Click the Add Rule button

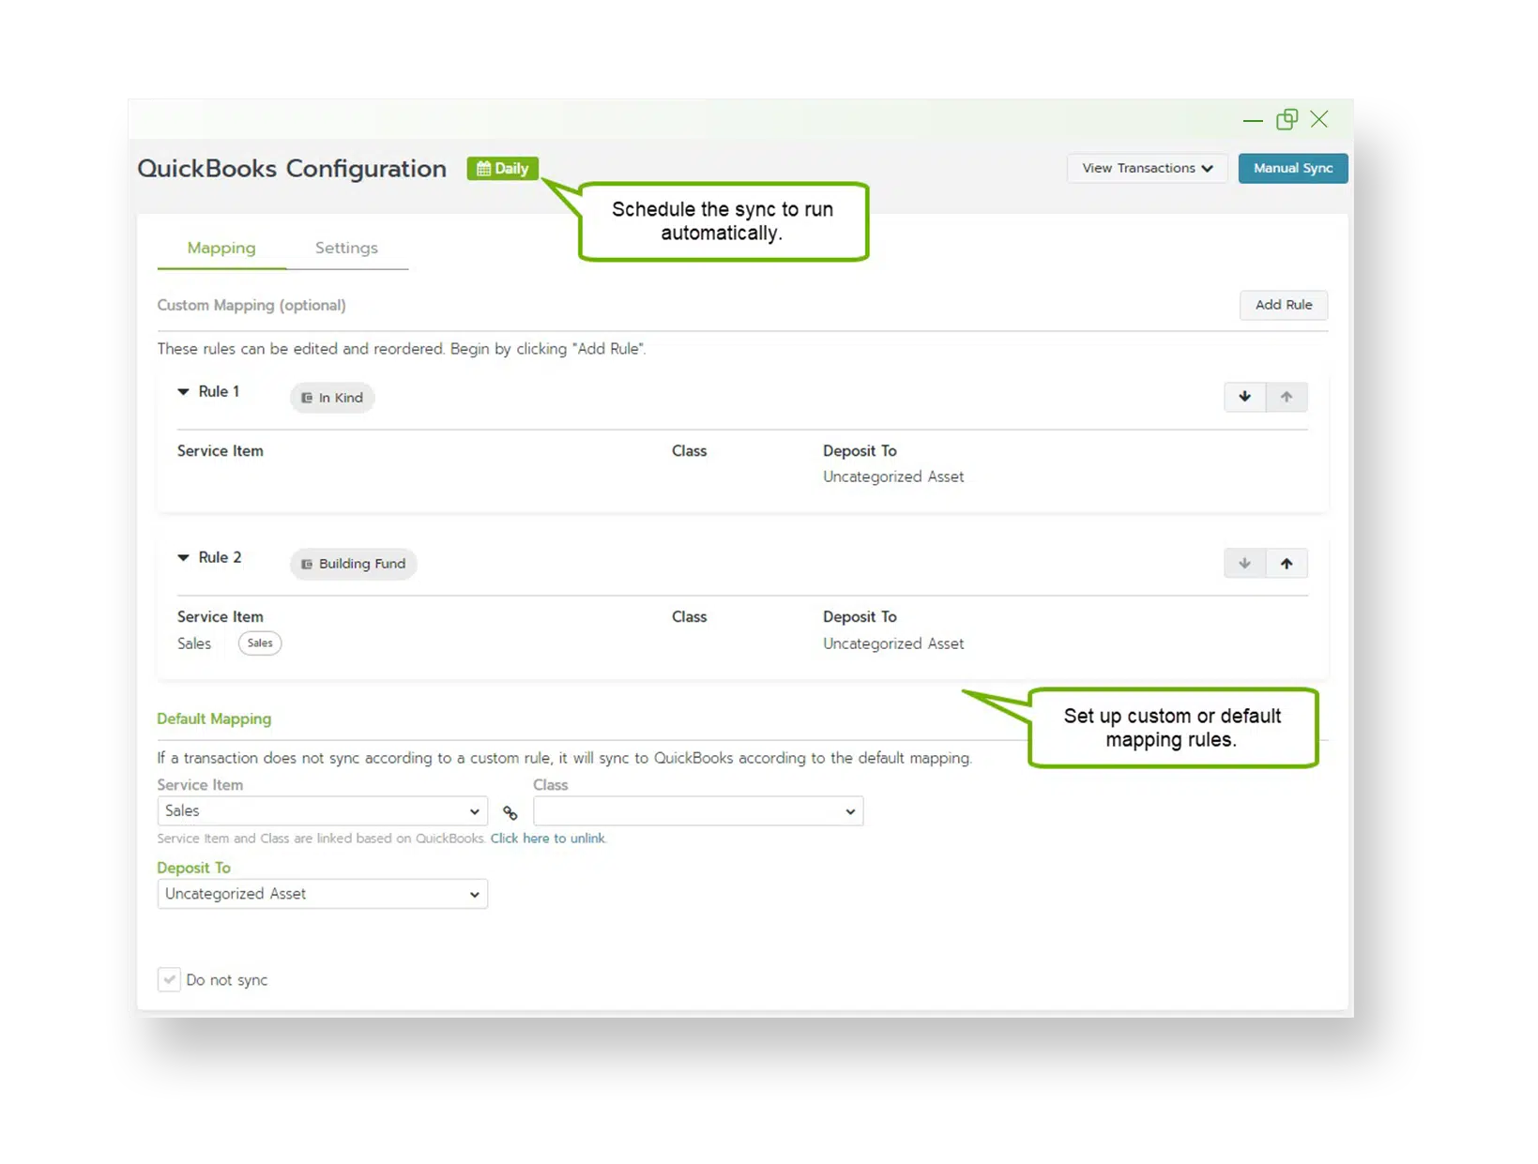tap(1283, 305)
